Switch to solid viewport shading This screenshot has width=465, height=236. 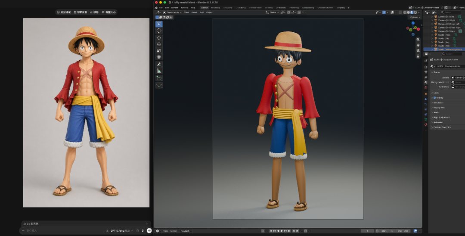pyautogui.click(x=408, y=12)
